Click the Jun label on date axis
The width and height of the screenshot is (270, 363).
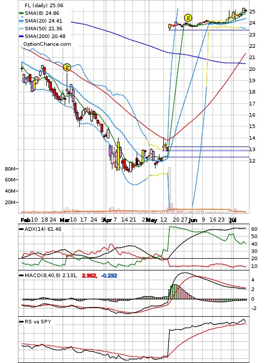[193, 220]
